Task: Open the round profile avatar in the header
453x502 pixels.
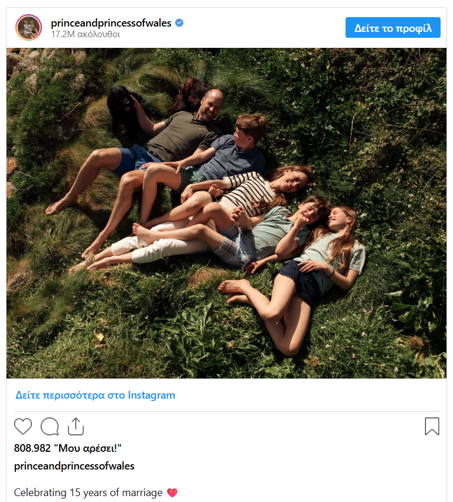Action: coord(29,27)
